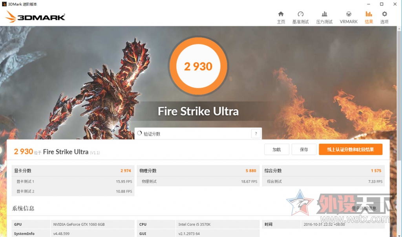Click the 2 930 score circle
The width and height of the screenshot is (402, 237).
[198, 66]
